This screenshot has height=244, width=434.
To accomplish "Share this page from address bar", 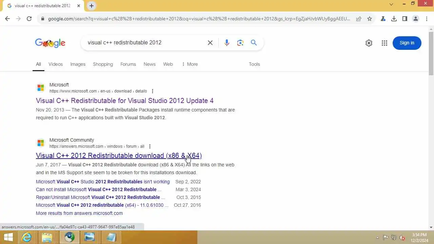I will pos(359,19).
